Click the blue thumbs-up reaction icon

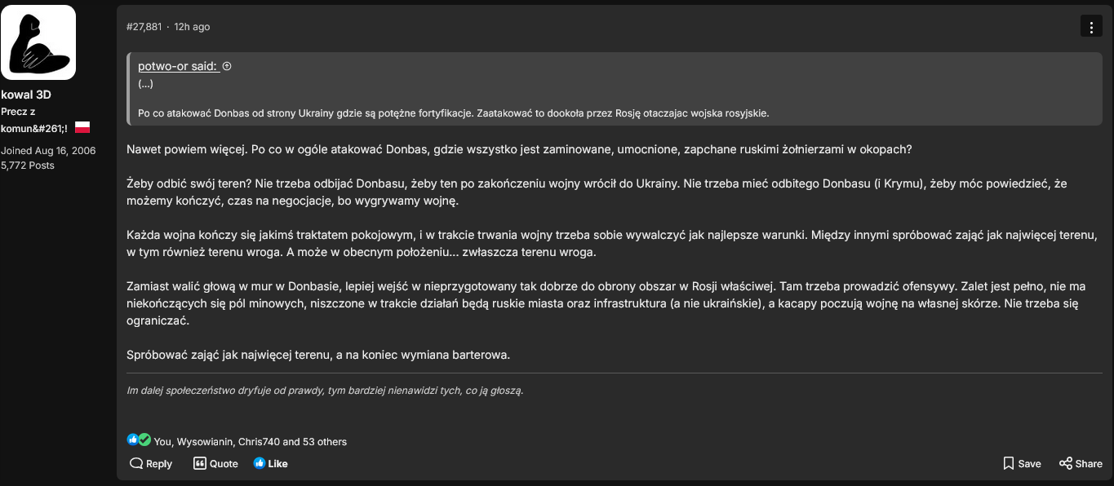pos(132,440)
